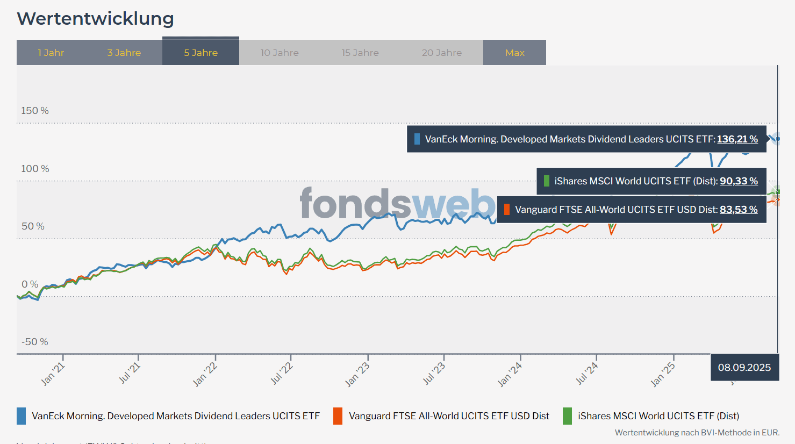Switch to the 3 Jahre tab
The width and height of the screenshot is (795, 444).
point(124,53)
